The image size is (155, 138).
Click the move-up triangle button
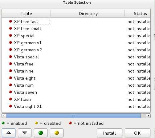(x=9, y=133)
